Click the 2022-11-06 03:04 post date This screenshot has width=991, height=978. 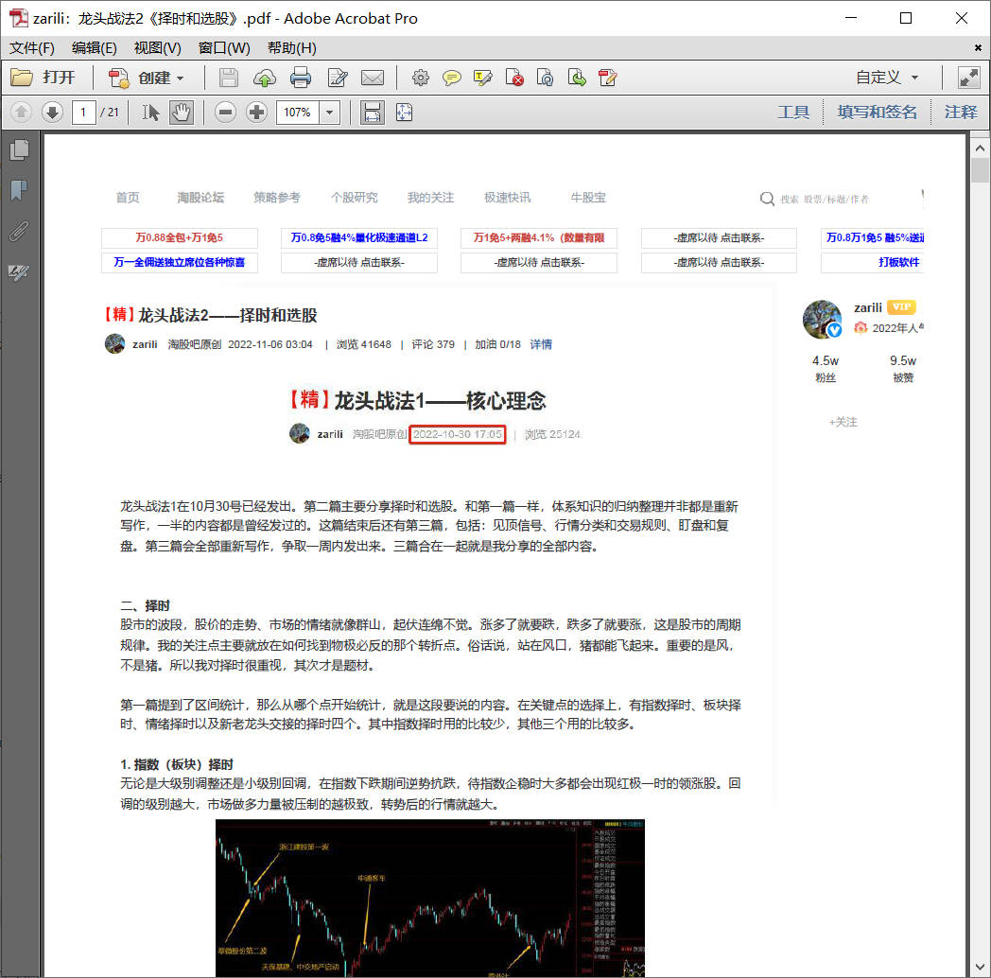click(x=269, y=344)
